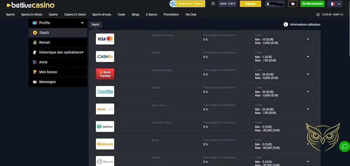Expand the Revolut row arrow
Screen dimensions: 350x166
(308, 92)
